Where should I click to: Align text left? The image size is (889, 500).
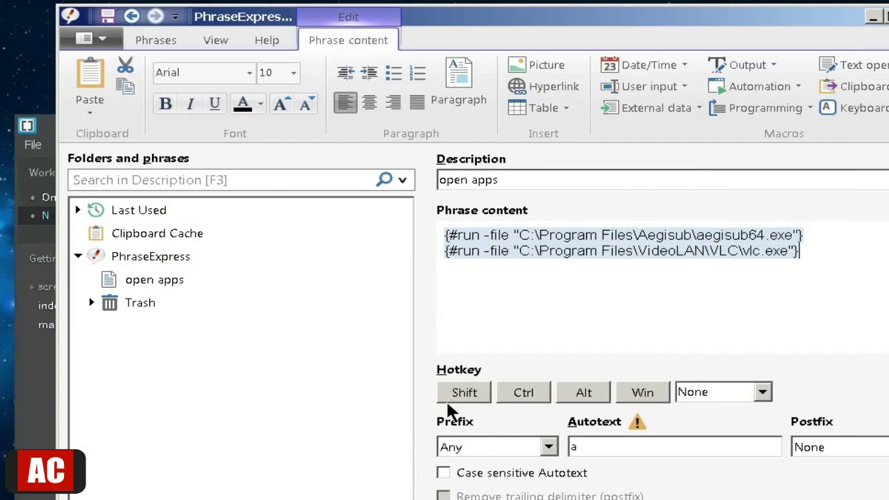coord(345,103)
